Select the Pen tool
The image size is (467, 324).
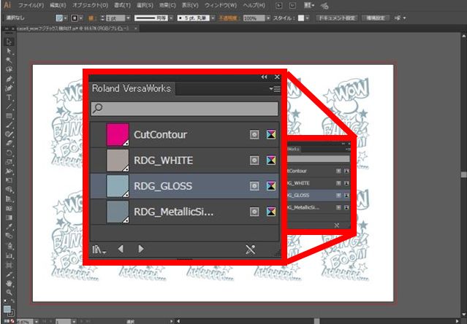9,79
